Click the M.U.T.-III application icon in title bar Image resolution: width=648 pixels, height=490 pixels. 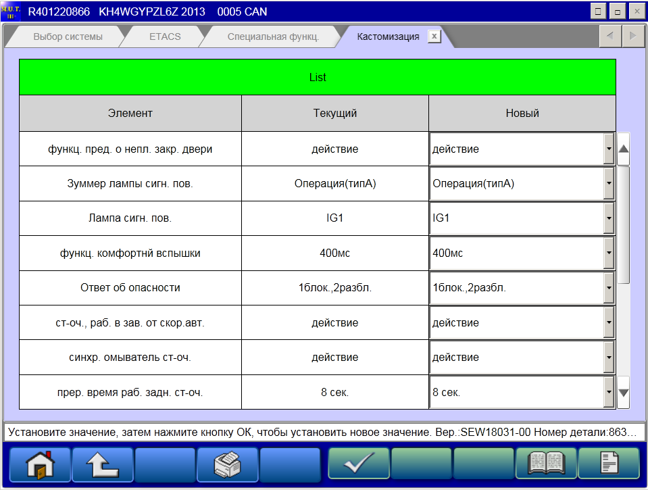click(x=10, y=11)
